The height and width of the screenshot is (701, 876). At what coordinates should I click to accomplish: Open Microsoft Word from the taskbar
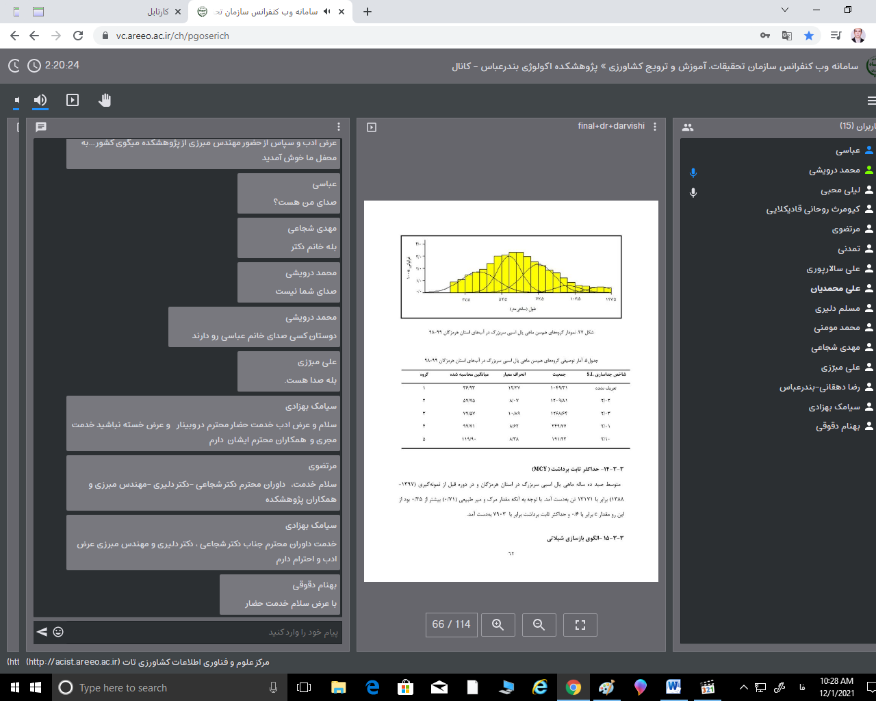tap(673, 687)
